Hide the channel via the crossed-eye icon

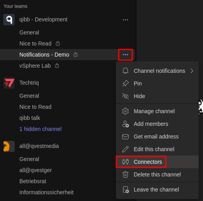[125, 96]
